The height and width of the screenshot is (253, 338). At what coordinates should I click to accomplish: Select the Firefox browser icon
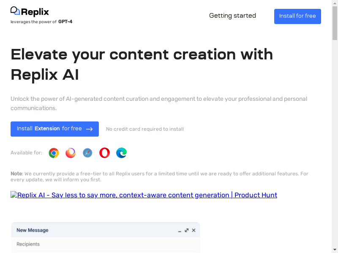click(x=71, y=153)
